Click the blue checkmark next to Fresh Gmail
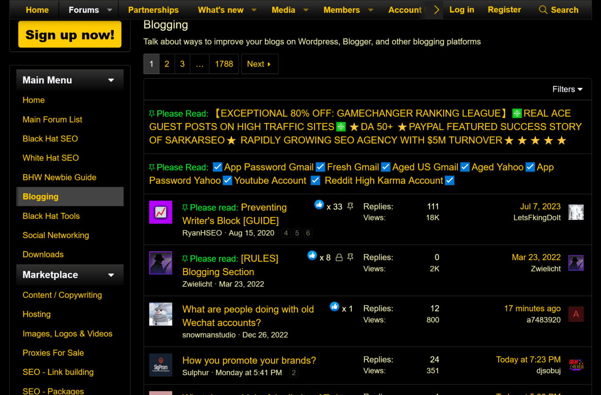Screen dimensions: 601x395 point(320,167)
